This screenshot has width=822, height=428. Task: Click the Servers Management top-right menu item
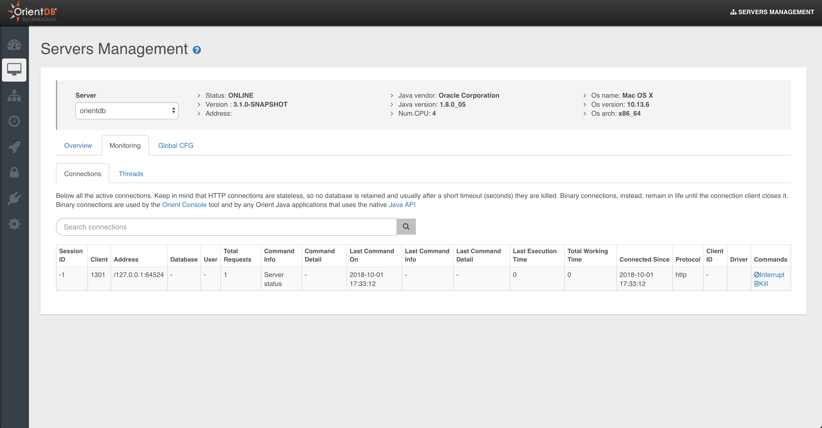click(x=772, y=12)
